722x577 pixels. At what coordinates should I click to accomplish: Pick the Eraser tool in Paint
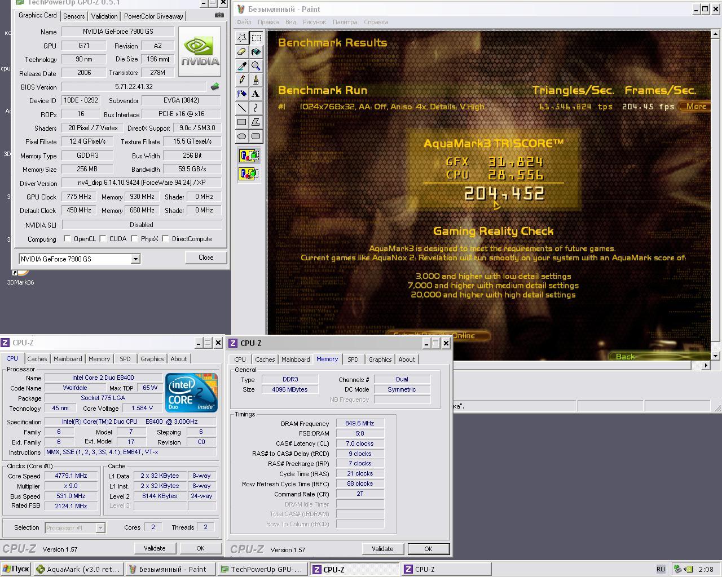(242, 52)
